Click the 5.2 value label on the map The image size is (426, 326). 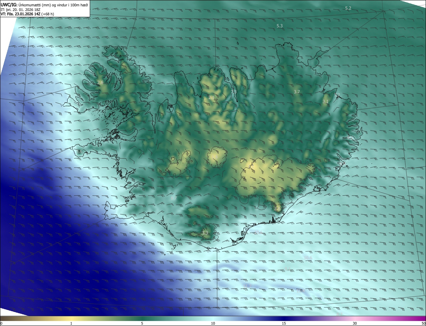point(348,8)
